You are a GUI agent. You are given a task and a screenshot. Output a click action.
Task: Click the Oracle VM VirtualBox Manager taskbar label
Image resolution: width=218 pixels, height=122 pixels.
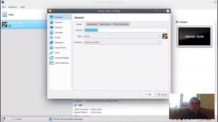pyautogui.click(x=68, y=119)
